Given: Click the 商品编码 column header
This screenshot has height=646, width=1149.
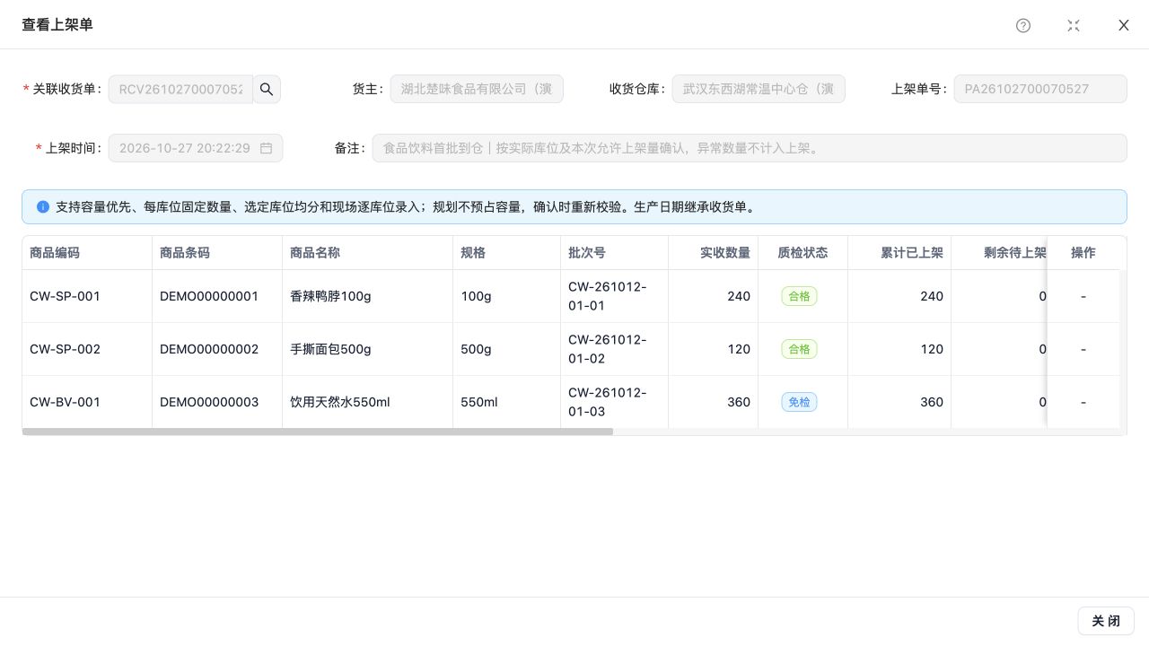Looking at the screenshot, I should pyautogui.click(x=87, y=253).
